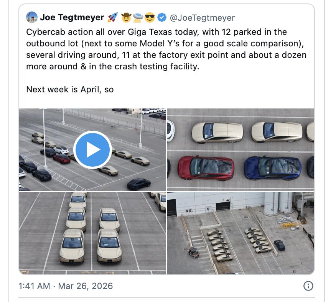This screenshot has height=302, width=336.
Task: Open the 1:41 AM · Mar 26, 2026 timestamp
Action: click(66, 286)
